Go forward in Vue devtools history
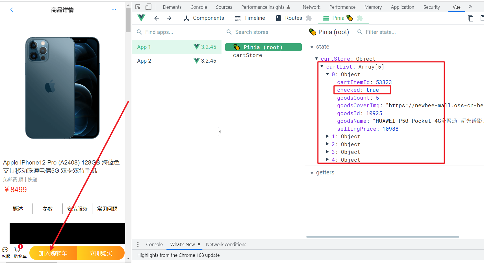This screenshot has height=263, width=484. coord(169,18)
